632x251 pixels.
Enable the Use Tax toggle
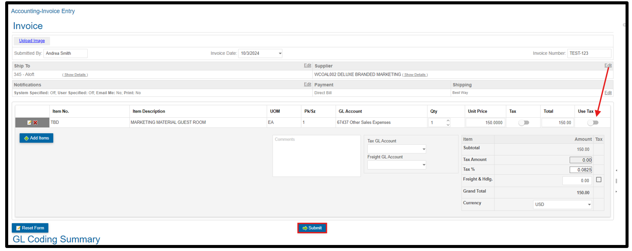tap(593, 123)
